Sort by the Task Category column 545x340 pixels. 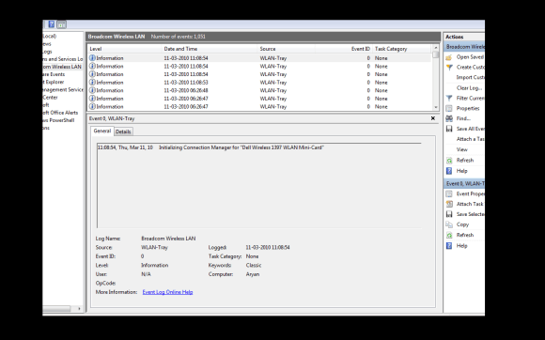pos(402,49)
